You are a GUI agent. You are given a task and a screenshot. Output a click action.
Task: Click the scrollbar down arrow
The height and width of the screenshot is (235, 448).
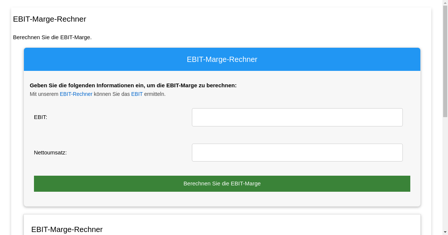[445, 232]
